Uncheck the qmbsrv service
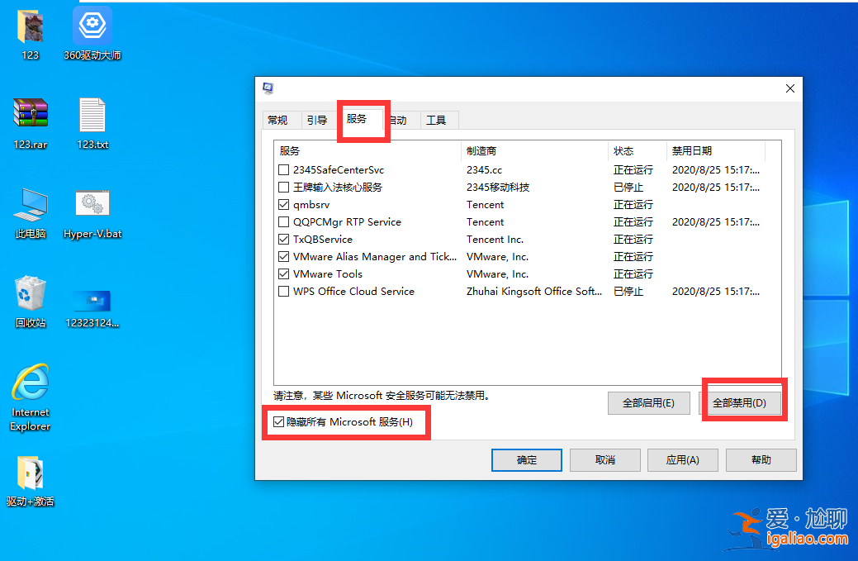858x561 pixels. [x=284, y=204]
